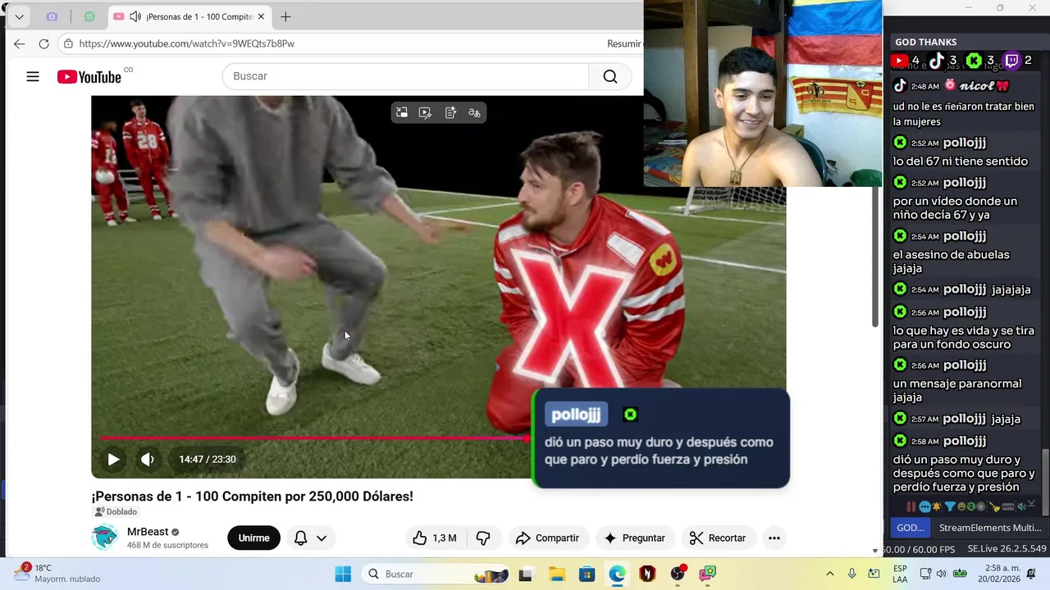Screen dimensions: 1050x590
Task: Open the chat filter funnel icon
Action: tap(950, 506)
